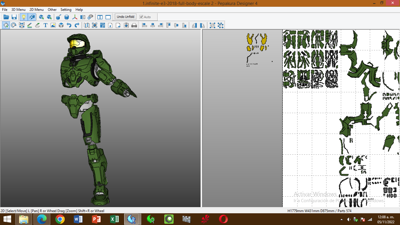Click the clipboard capture icon

click(126, 25)
